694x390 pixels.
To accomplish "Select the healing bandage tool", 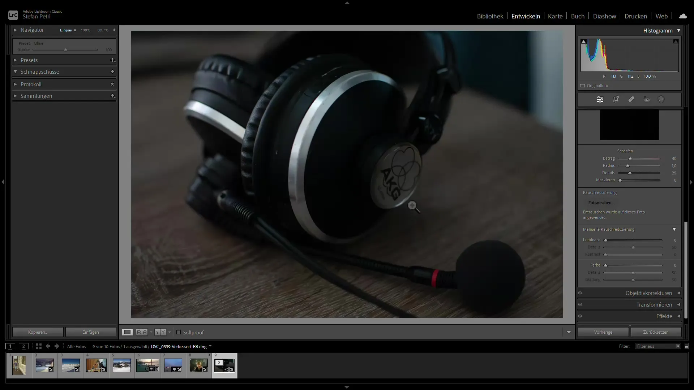I will pos(631,99).
